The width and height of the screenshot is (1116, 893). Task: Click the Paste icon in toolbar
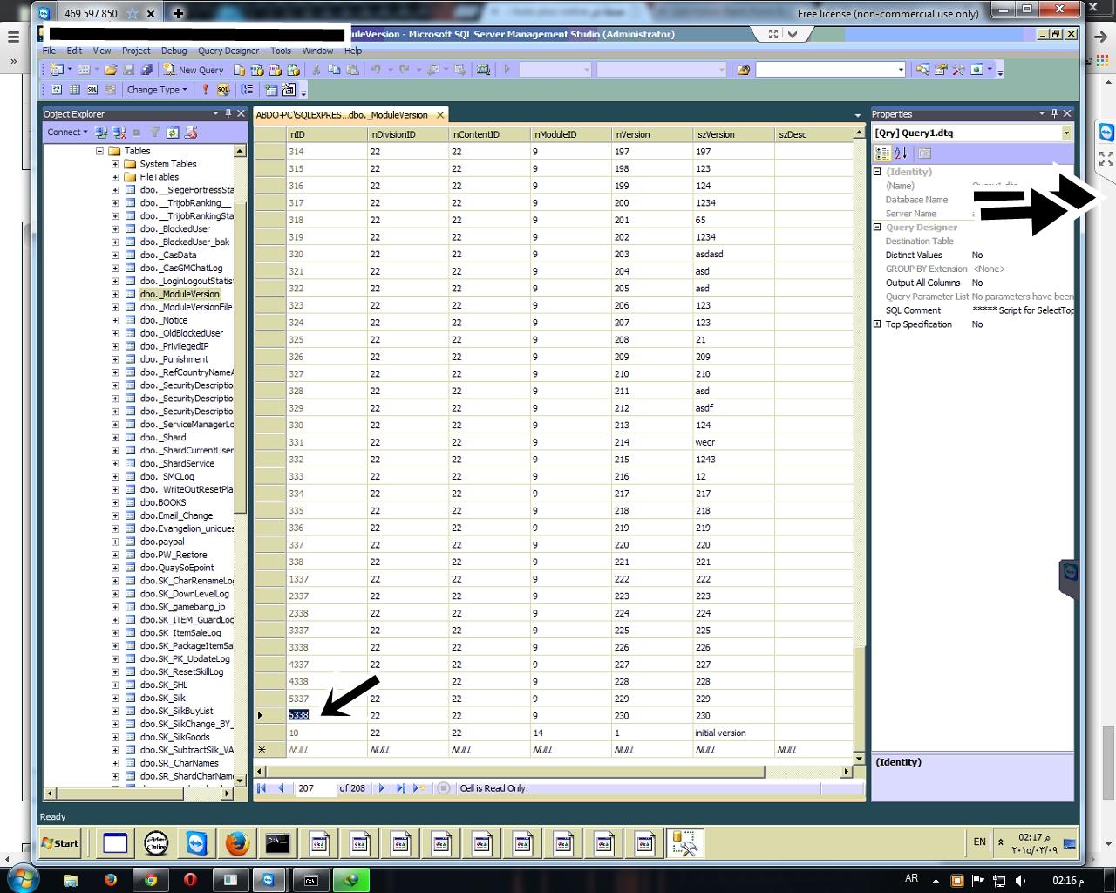coord(352,70)
